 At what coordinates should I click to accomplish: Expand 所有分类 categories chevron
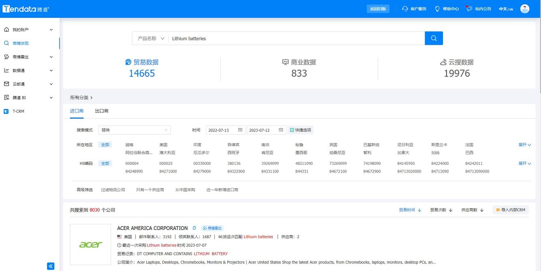(x=92, y=98)
